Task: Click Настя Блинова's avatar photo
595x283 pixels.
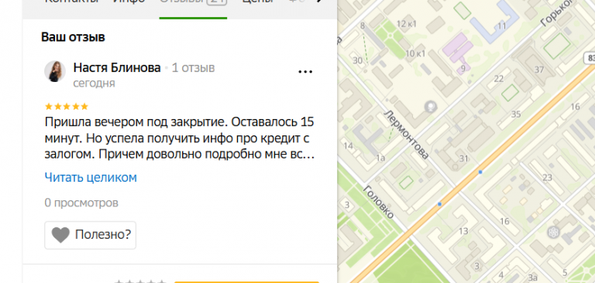Action: 55,71
